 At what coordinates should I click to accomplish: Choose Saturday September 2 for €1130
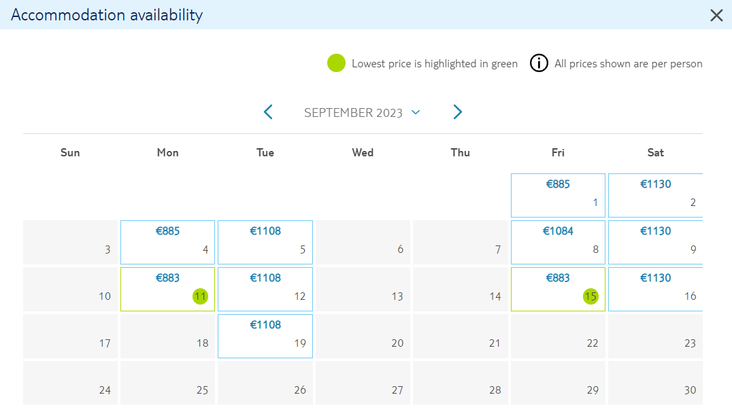pos(655,196)
